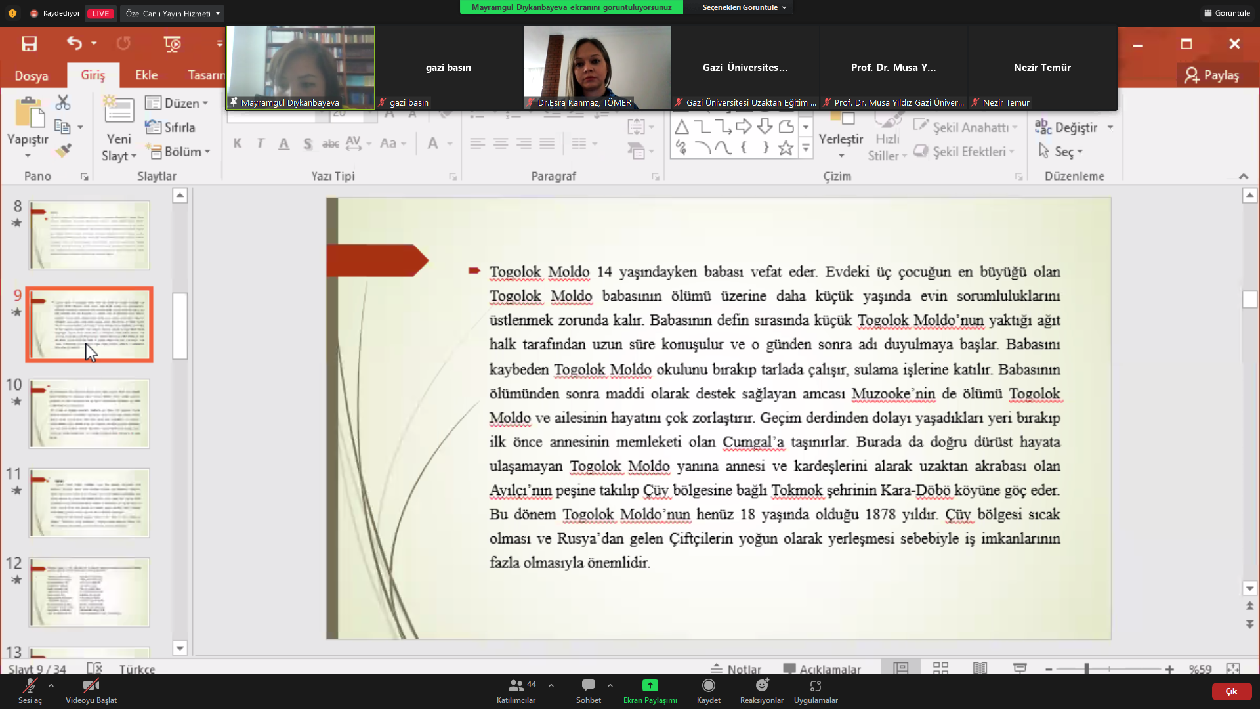Viewport: 1260px width, 709px height.
Task: Justify text in Paragraf group
Action: [547, 143]
